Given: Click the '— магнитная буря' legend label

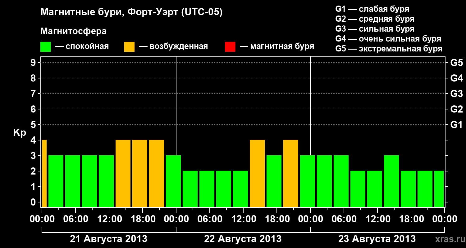Looking at the screenshot, I should click(277, 46).
